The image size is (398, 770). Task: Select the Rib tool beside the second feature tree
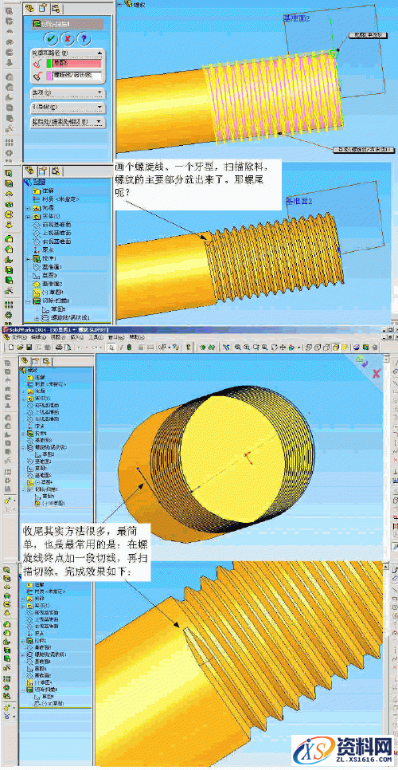(9, 259)
